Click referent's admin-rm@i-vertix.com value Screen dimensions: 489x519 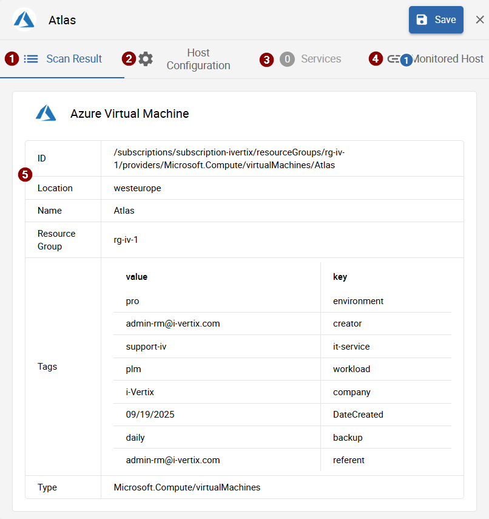click(x=173, y=460)
